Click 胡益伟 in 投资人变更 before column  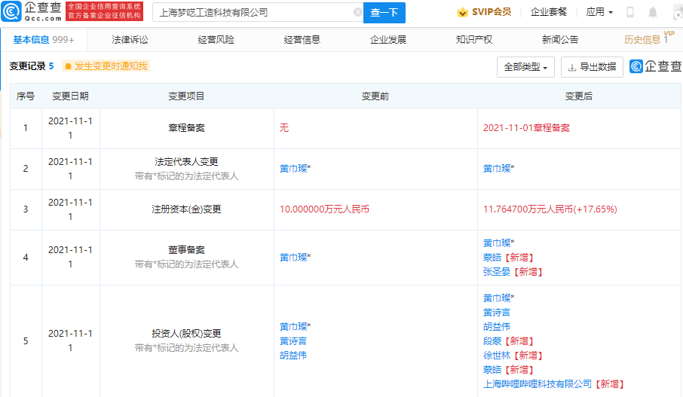click(292, 356)
